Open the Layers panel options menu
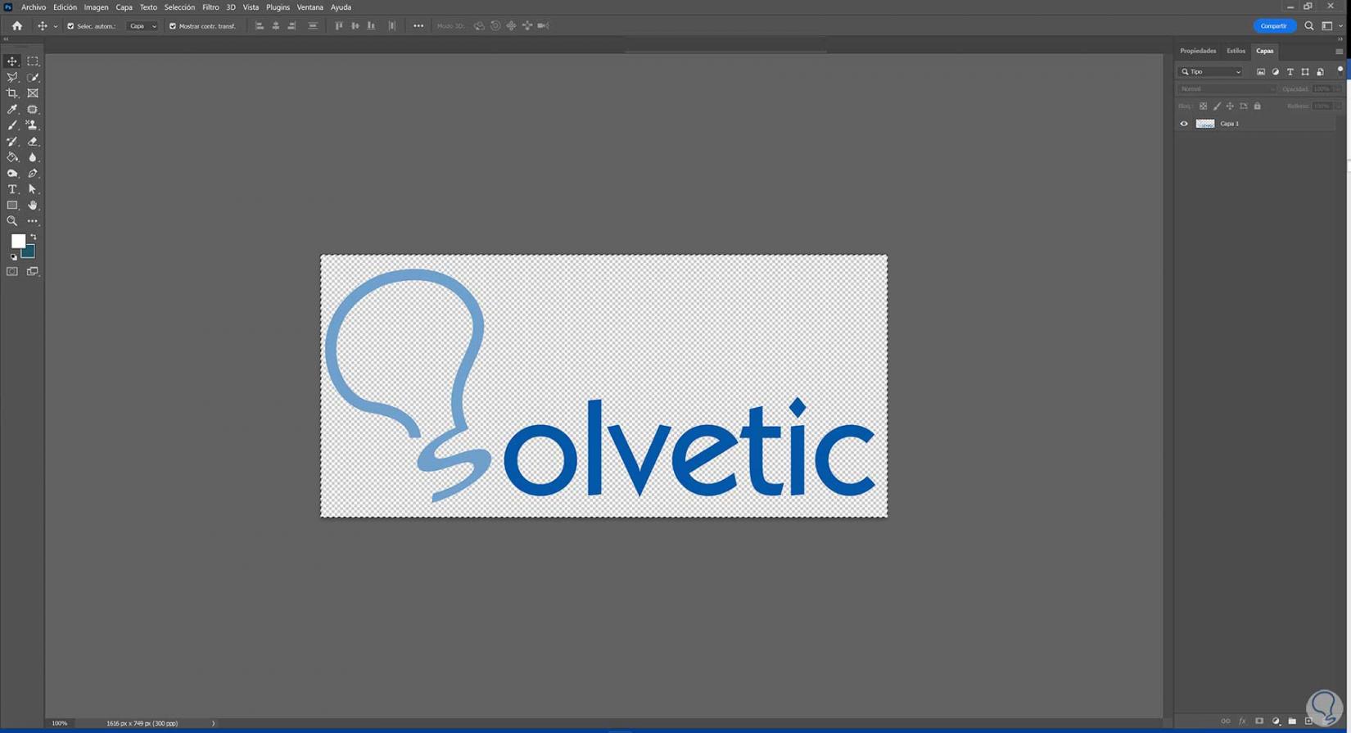Viewport: 1351px width, 733px height. pyautogui.click(x=1340, y=52)
